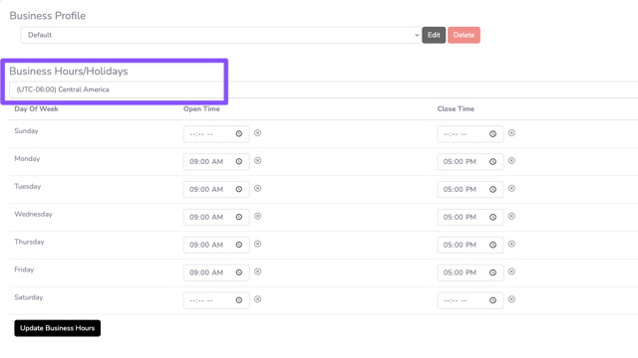Focus the Wednesday open time field
The width and height of the screenshot is (638, 358).
point(216,217)
